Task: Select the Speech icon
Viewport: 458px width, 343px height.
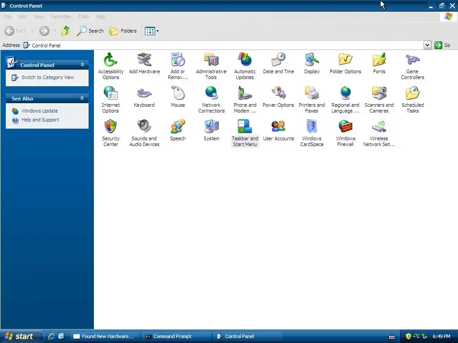Action: pos(178,130)
